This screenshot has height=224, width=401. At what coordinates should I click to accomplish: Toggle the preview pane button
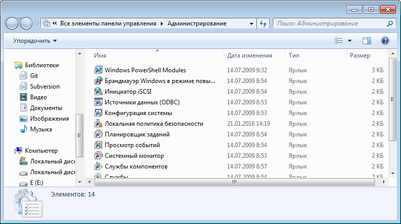coord(366,41)
